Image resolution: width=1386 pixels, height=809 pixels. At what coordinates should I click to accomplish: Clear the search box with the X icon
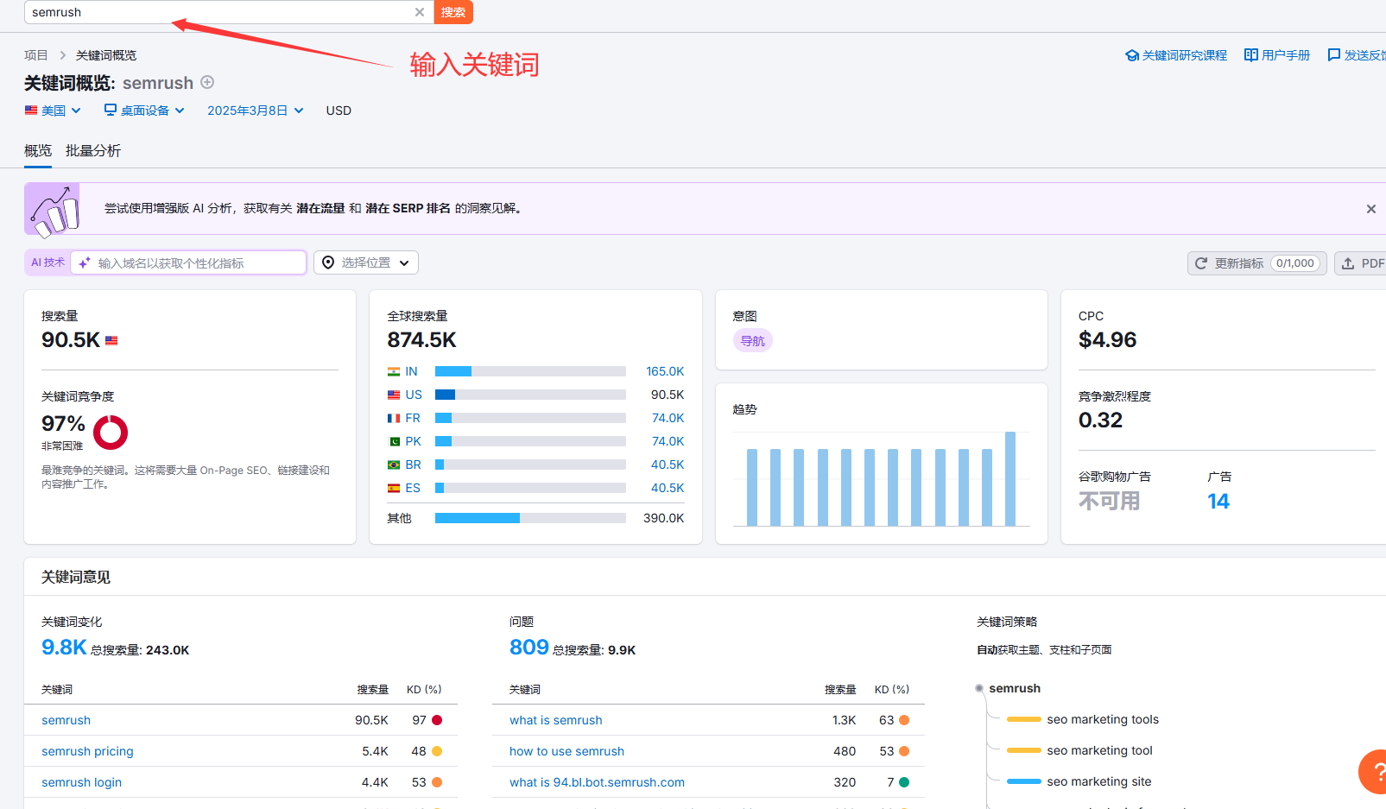pyautogui.click(x=419, y=12)
